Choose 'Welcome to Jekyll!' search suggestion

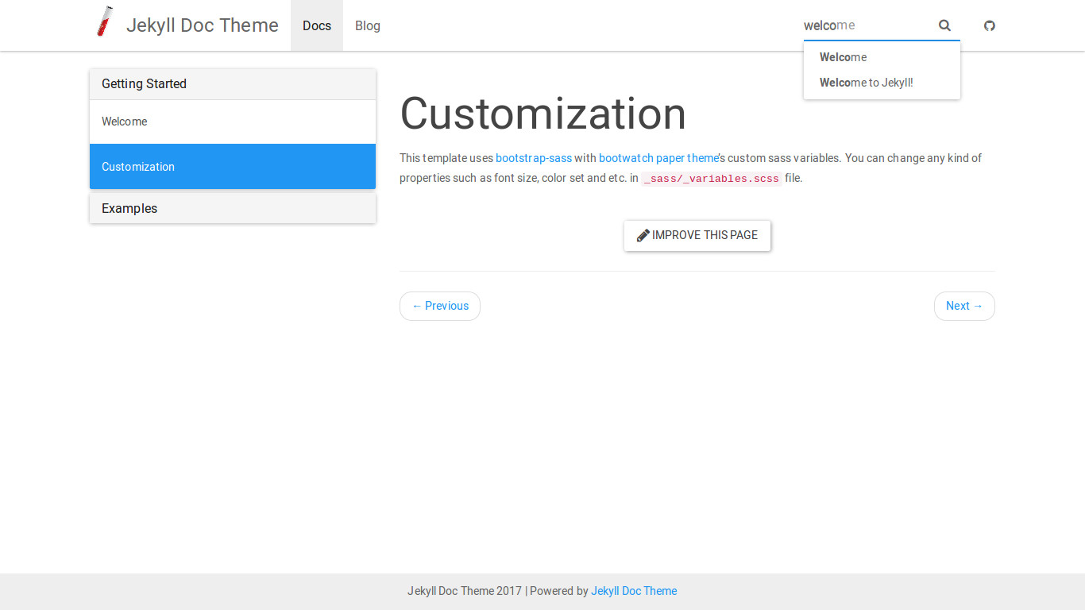[866, 83]
